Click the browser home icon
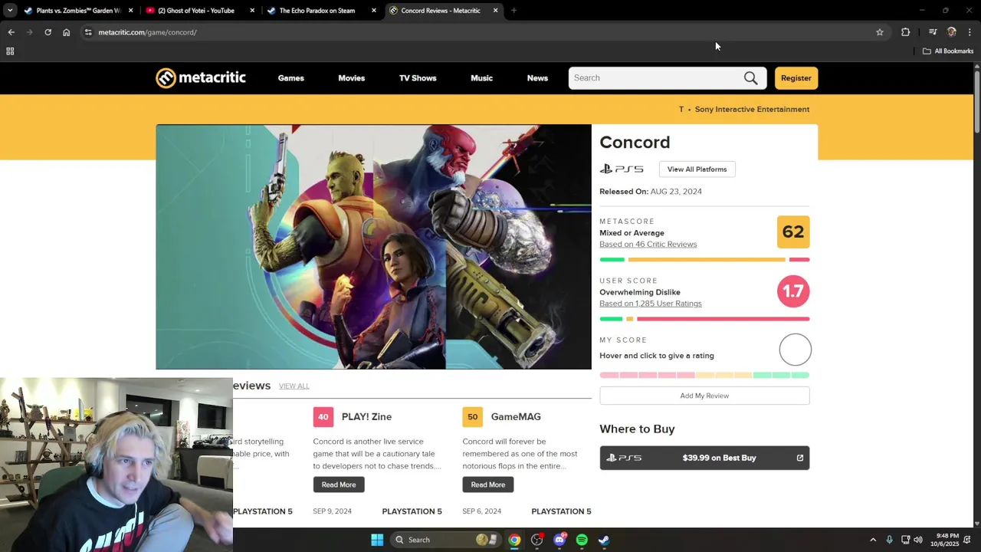This screenshot has height=552, width=981. pos(66,32)
